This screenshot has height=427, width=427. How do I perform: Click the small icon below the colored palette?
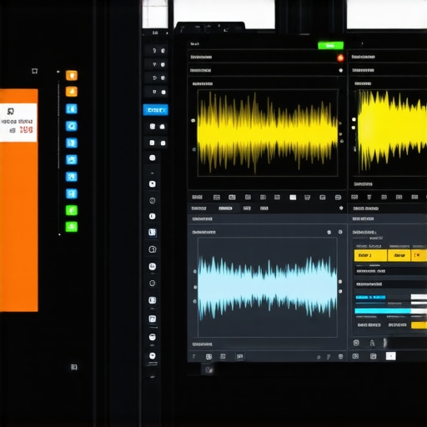coord(73,367)
